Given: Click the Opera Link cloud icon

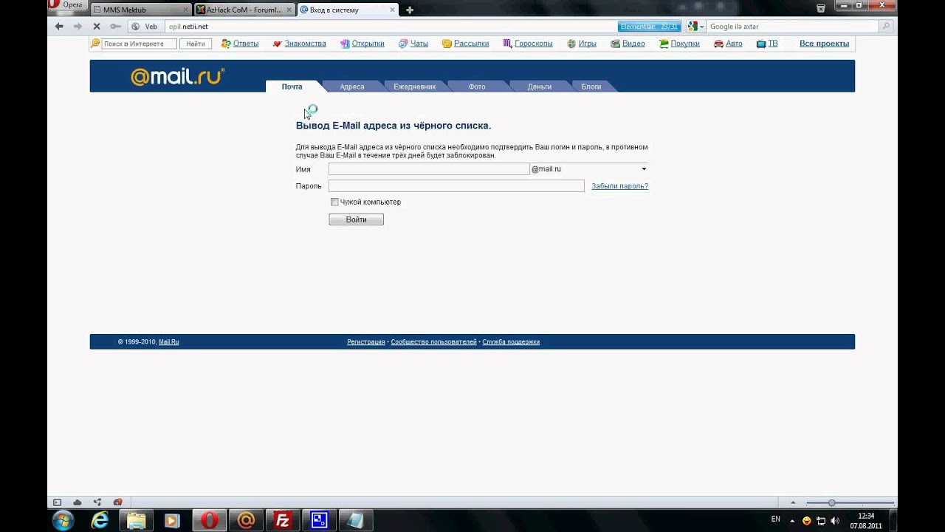Looking at the screenshot, I should [78, 502].
